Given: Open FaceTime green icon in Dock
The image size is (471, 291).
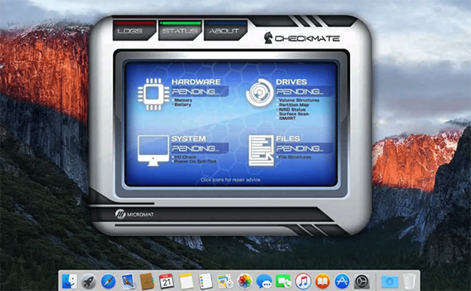Looking at the screenshot, I should click(x=283, y=282).
